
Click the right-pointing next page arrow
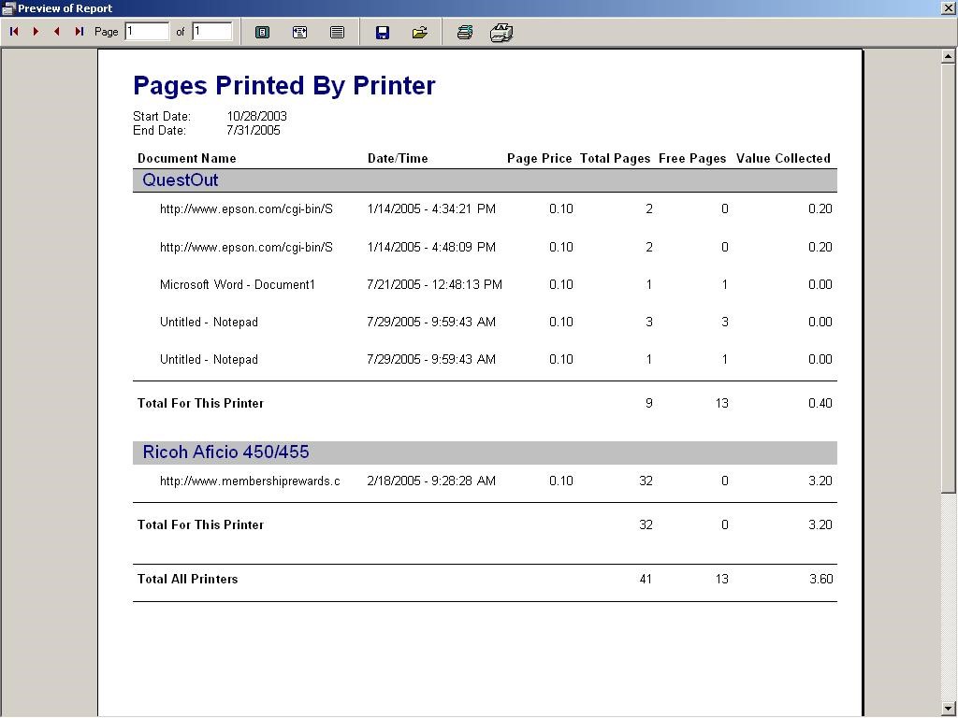(36, 32)
